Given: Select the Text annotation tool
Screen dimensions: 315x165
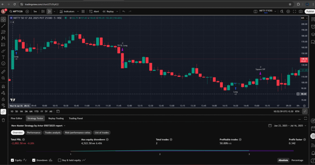Looking at the screenshot, I should click(x=3, y=57).
